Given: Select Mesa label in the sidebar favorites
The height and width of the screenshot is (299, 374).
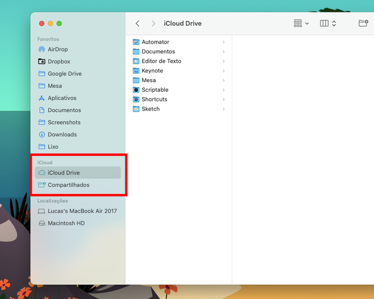Looking at the screenshot, I should (x=54, y=86).
